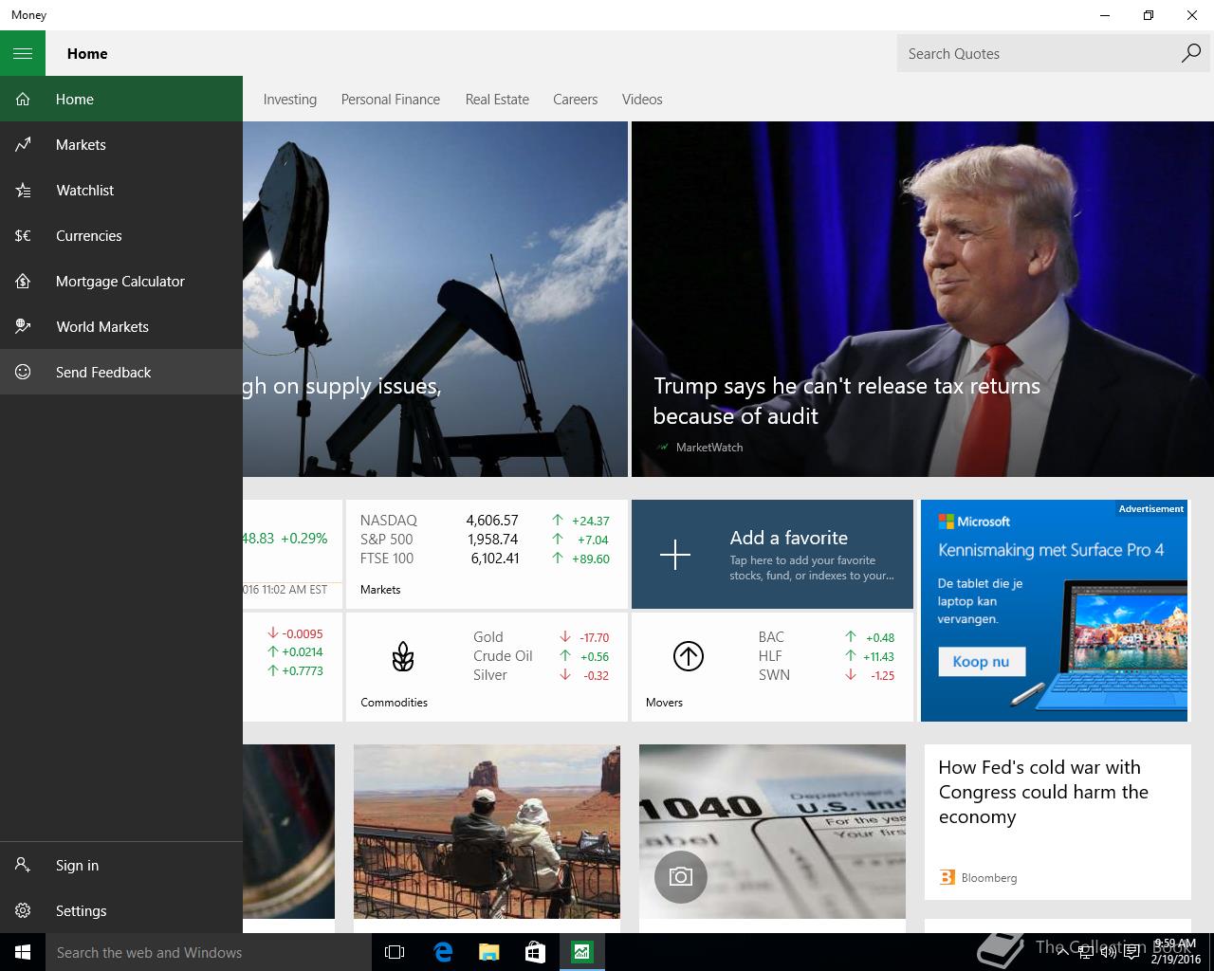Click SWN mover row
This screenshot has width=1214, height=971.
pos(827,675)
